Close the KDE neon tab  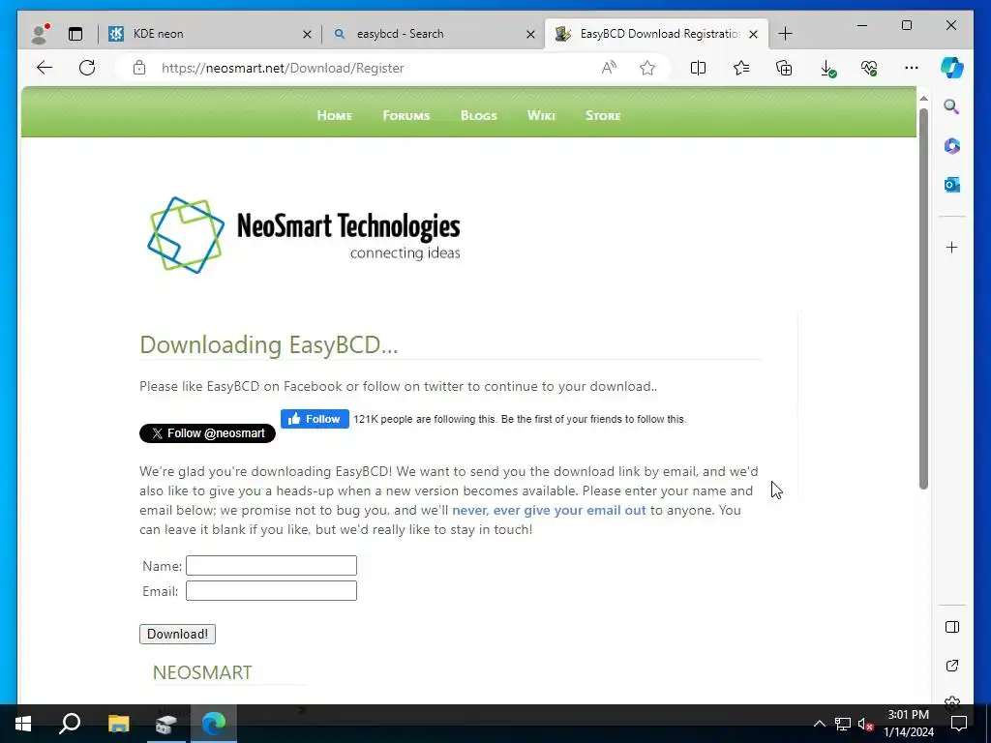307,34
